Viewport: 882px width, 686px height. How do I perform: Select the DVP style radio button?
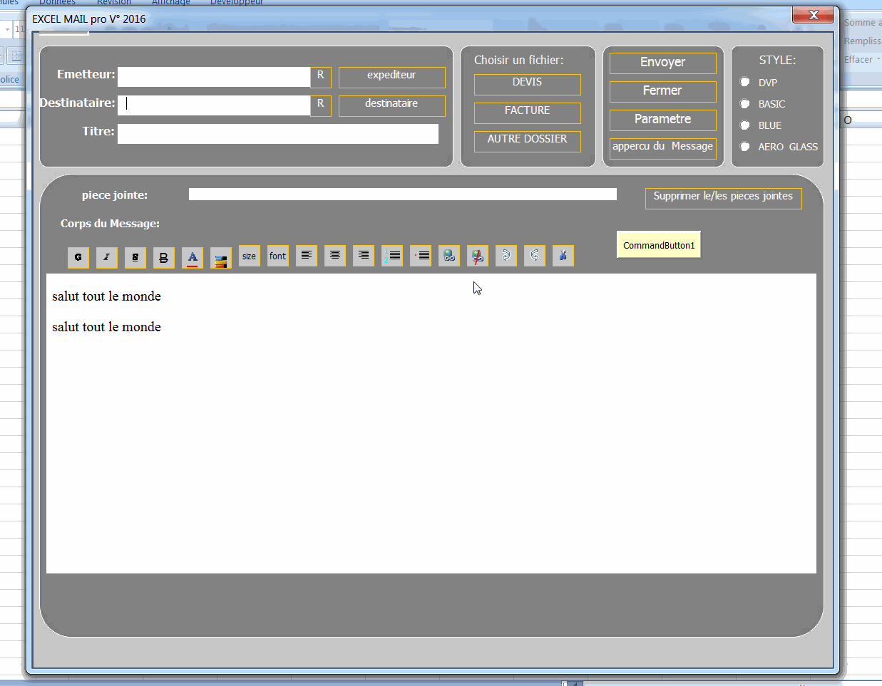(x=744, y=83)
